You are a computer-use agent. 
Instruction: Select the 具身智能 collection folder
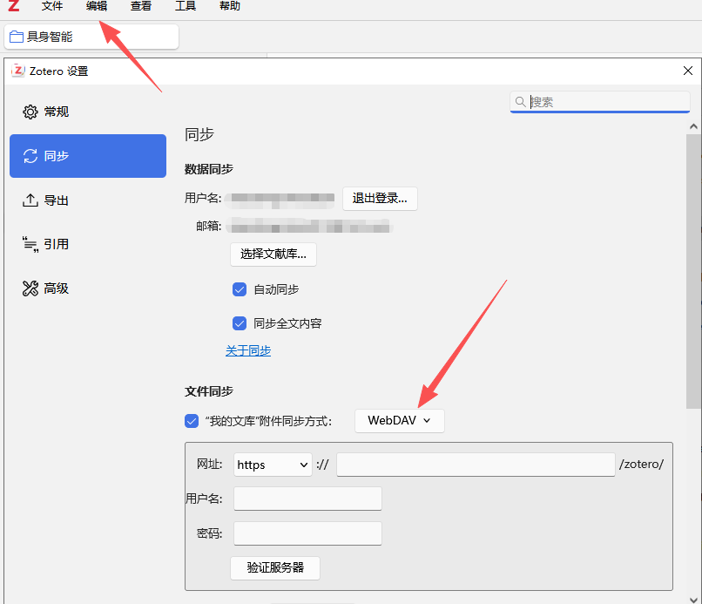91,37
